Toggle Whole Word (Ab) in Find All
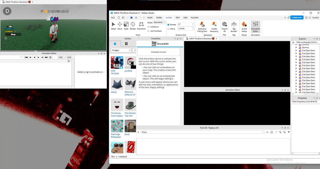Viewport: 320px width, 169px height. click(272, 132)
